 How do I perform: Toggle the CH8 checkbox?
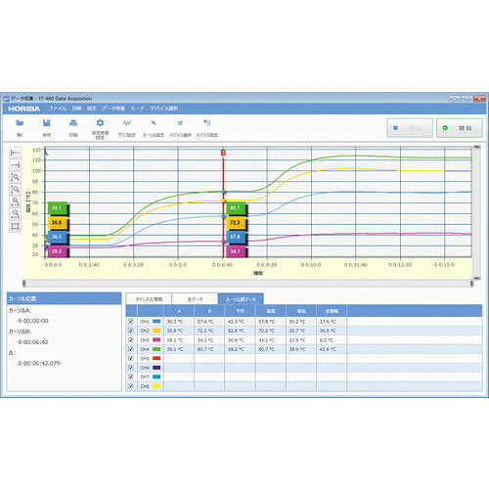[131, 386]
